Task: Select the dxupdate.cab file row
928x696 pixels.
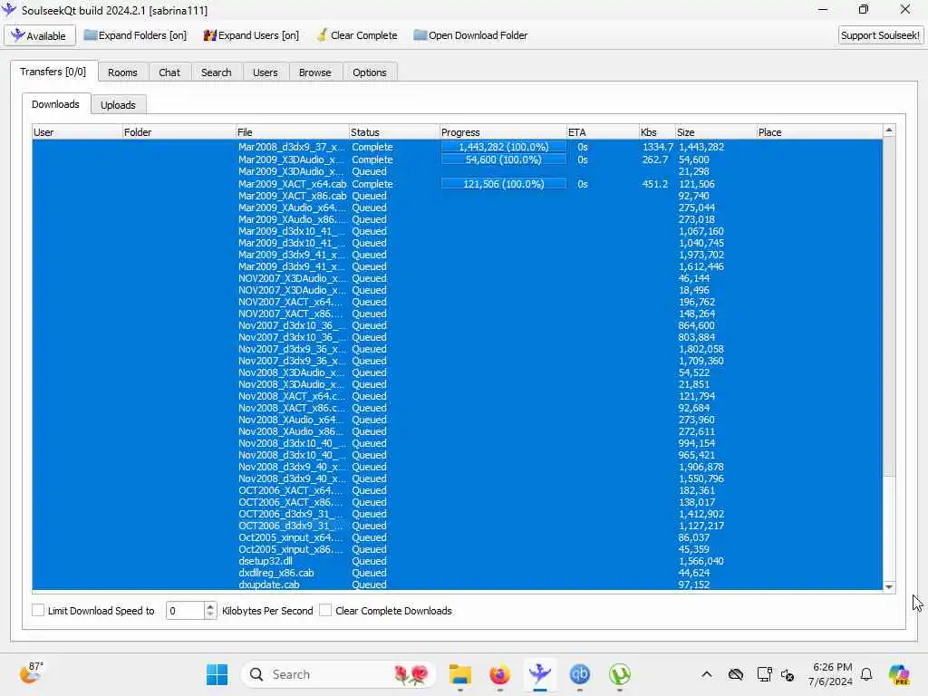Action: pyautogui.click(x=457, y=585)
